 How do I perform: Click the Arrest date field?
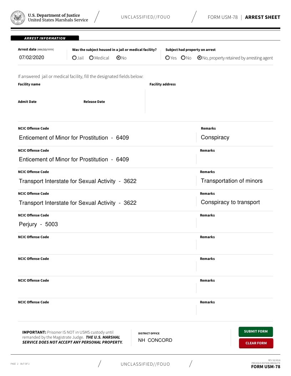(41, 57)
